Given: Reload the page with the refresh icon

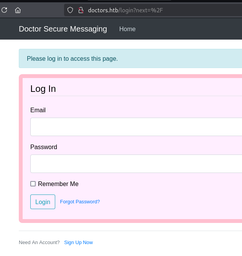Looking at the screenshot, I should pyautogui.click(x=4, y=10).
